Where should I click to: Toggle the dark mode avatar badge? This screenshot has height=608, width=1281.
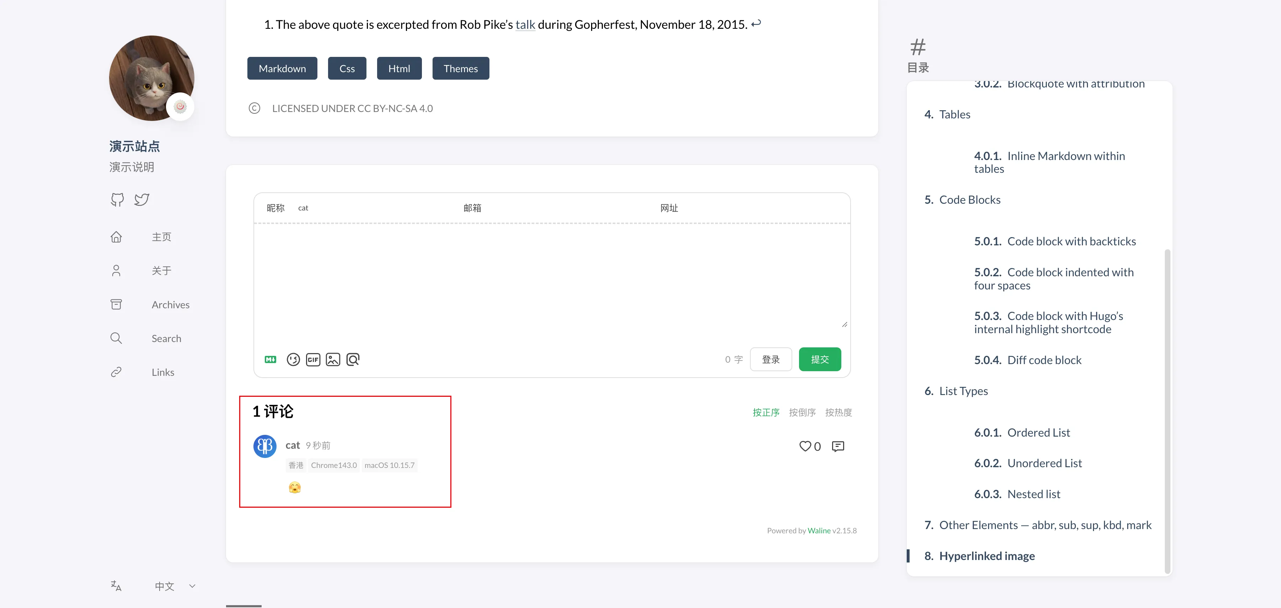tap(180, 106)
